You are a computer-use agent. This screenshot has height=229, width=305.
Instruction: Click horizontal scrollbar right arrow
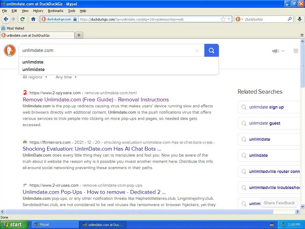[x=297, y=211]
